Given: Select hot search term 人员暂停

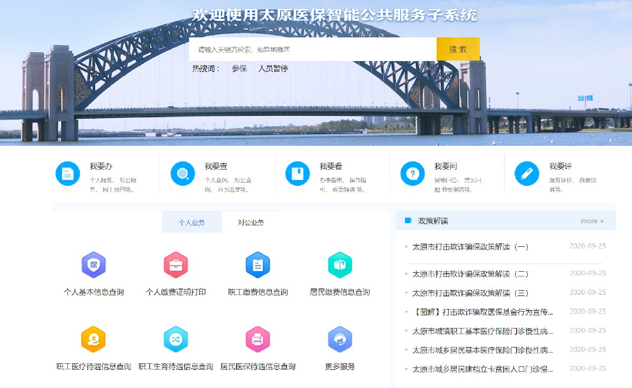Looking at the screenshot, I should point(273,68).
